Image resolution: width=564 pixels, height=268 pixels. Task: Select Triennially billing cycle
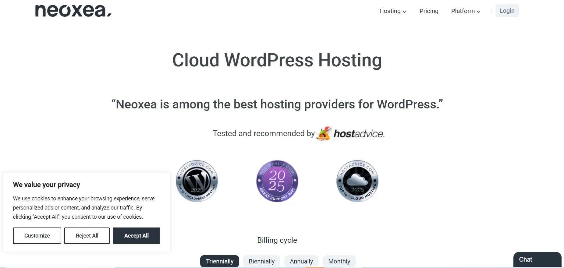220,261
